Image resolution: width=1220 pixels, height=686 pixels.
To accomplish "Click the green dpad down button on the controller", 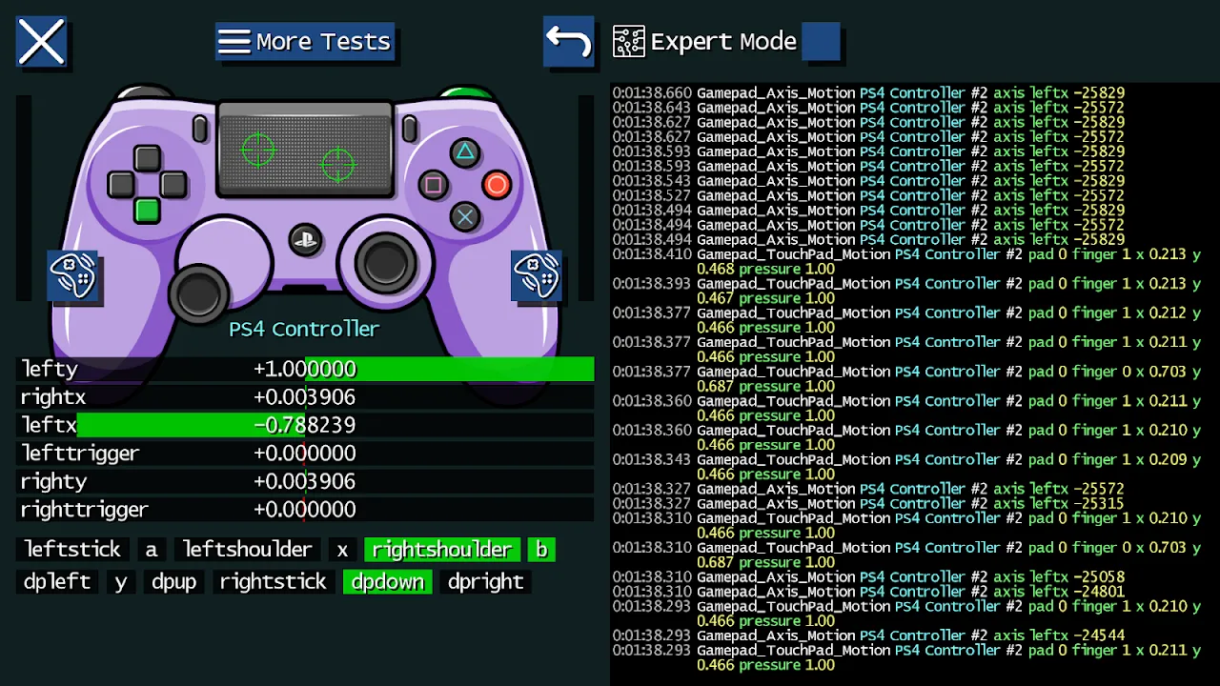I will click(147, 211).
